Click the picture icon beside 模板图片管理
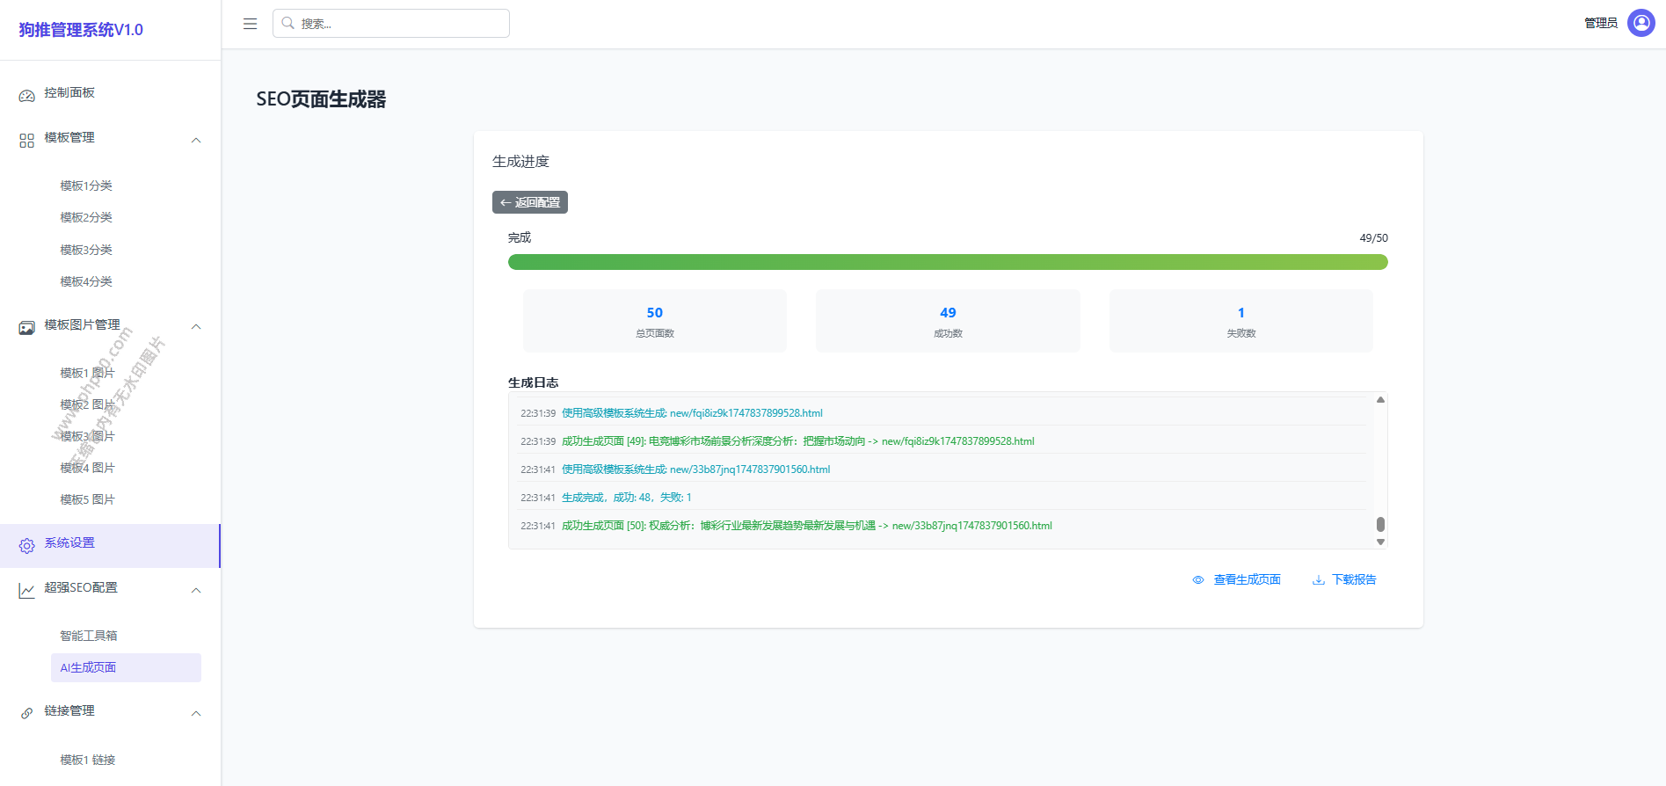 [27, 327]
